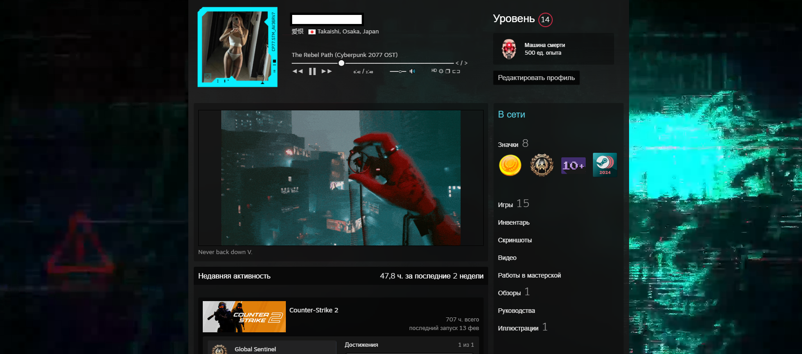The width and height of the screenshot is (802, 354).
Task: Open the Достижения achievements link
Action: pos(361,345)
